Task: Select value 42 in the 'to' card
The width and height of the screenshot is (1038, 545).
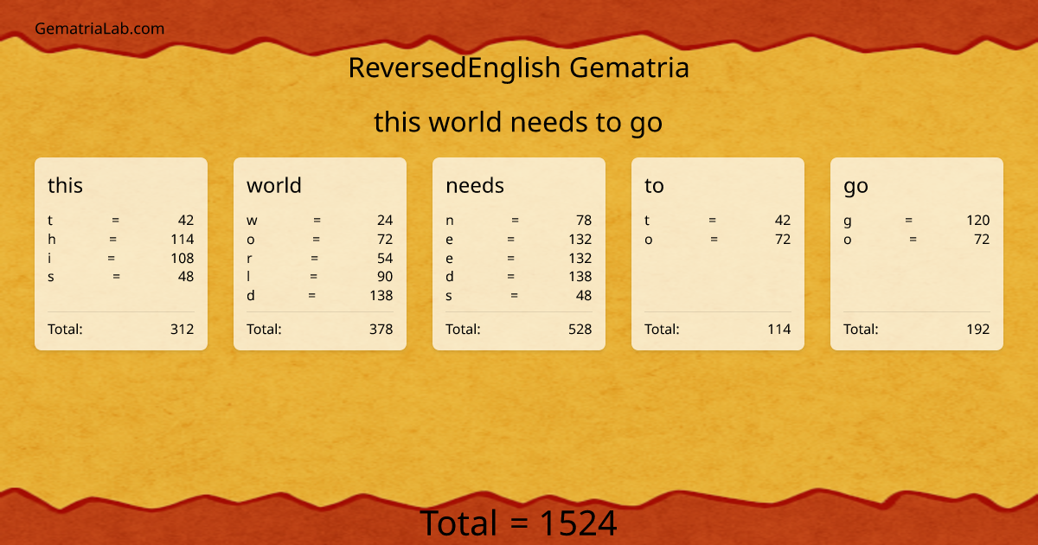Action: pyautogui.click(x=783, y=220)
